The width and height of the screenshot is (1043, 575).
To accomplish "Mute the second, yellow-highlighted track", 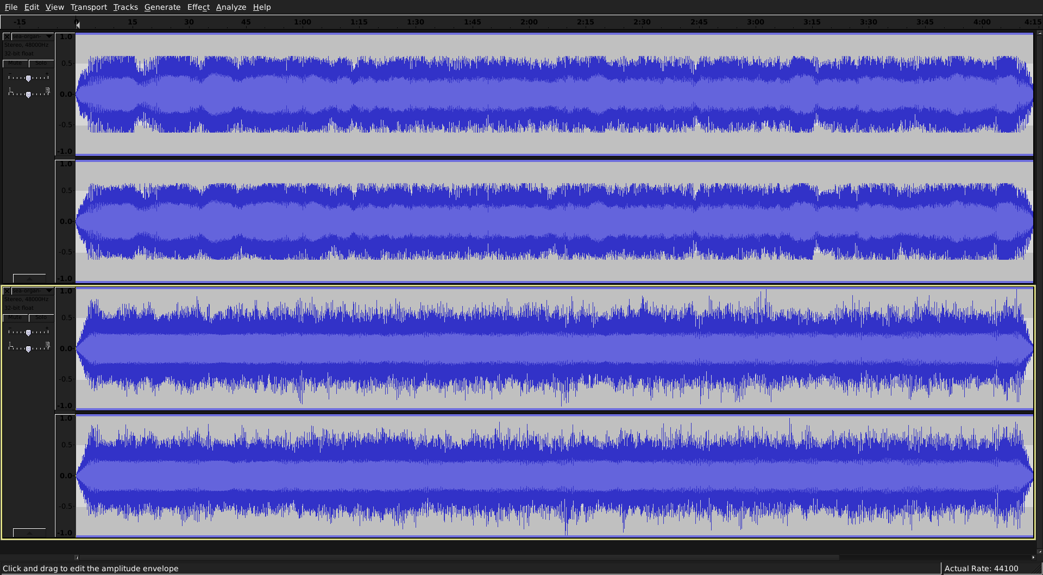I will tap(15, 317).
